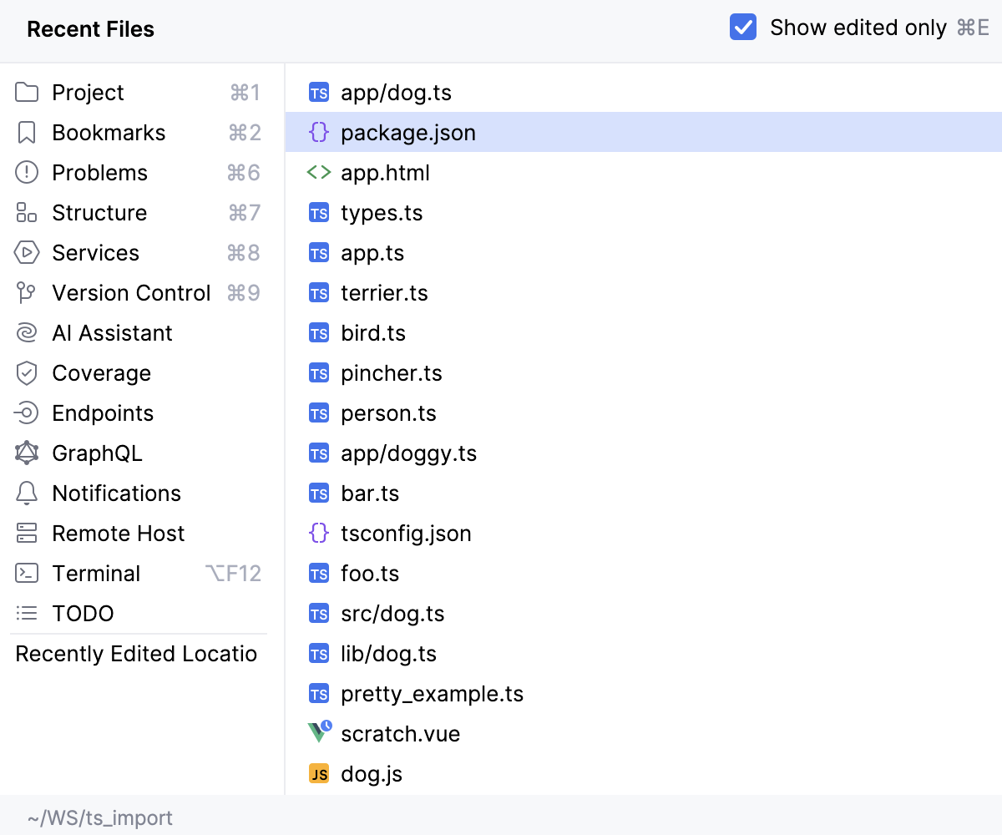Screen dimensions: 1002x835
Task: Click the TS icon next to terrier.ts
Action: point(319,292)
